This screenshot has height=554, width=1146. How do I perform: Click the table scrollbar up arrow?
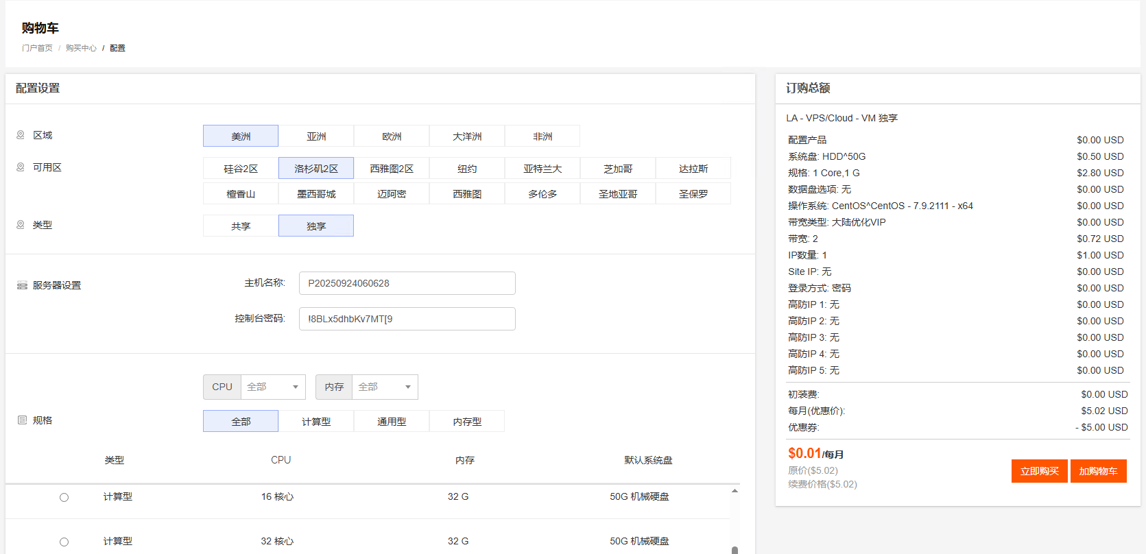pos(735,491)
